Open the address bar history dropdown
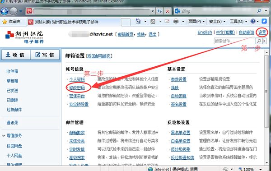Image resolution: width=271 pixels, height=171 pixels. (153, 11)
